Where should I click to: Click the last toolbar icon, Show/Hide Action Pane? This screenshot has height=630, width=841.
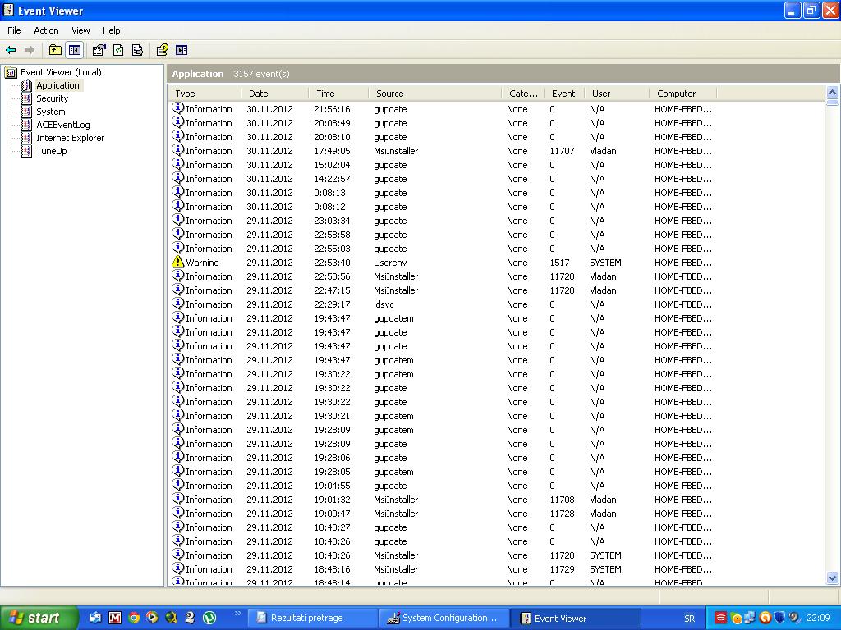tap(182, 50)
